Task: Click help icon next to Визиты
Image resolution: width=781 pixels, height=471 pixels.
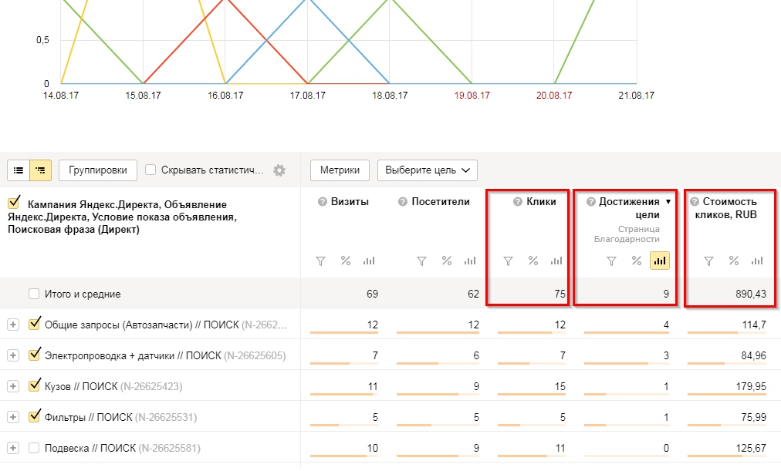Action: 323,202
